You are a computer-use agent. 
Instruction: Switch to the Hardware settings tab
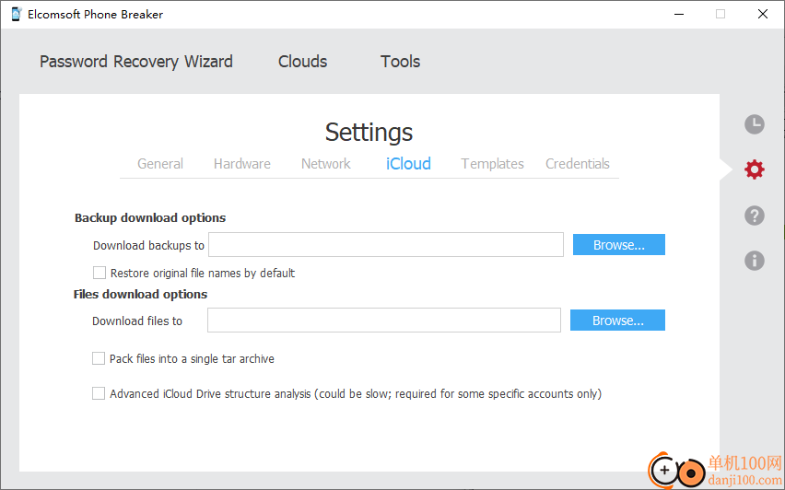241,164
